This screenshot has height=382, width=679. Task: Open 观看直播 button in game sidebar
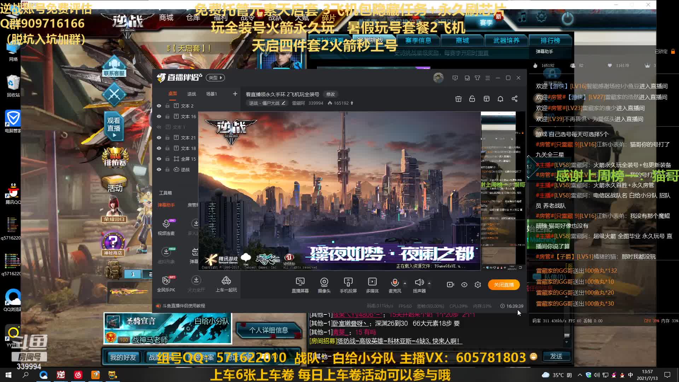114,126
